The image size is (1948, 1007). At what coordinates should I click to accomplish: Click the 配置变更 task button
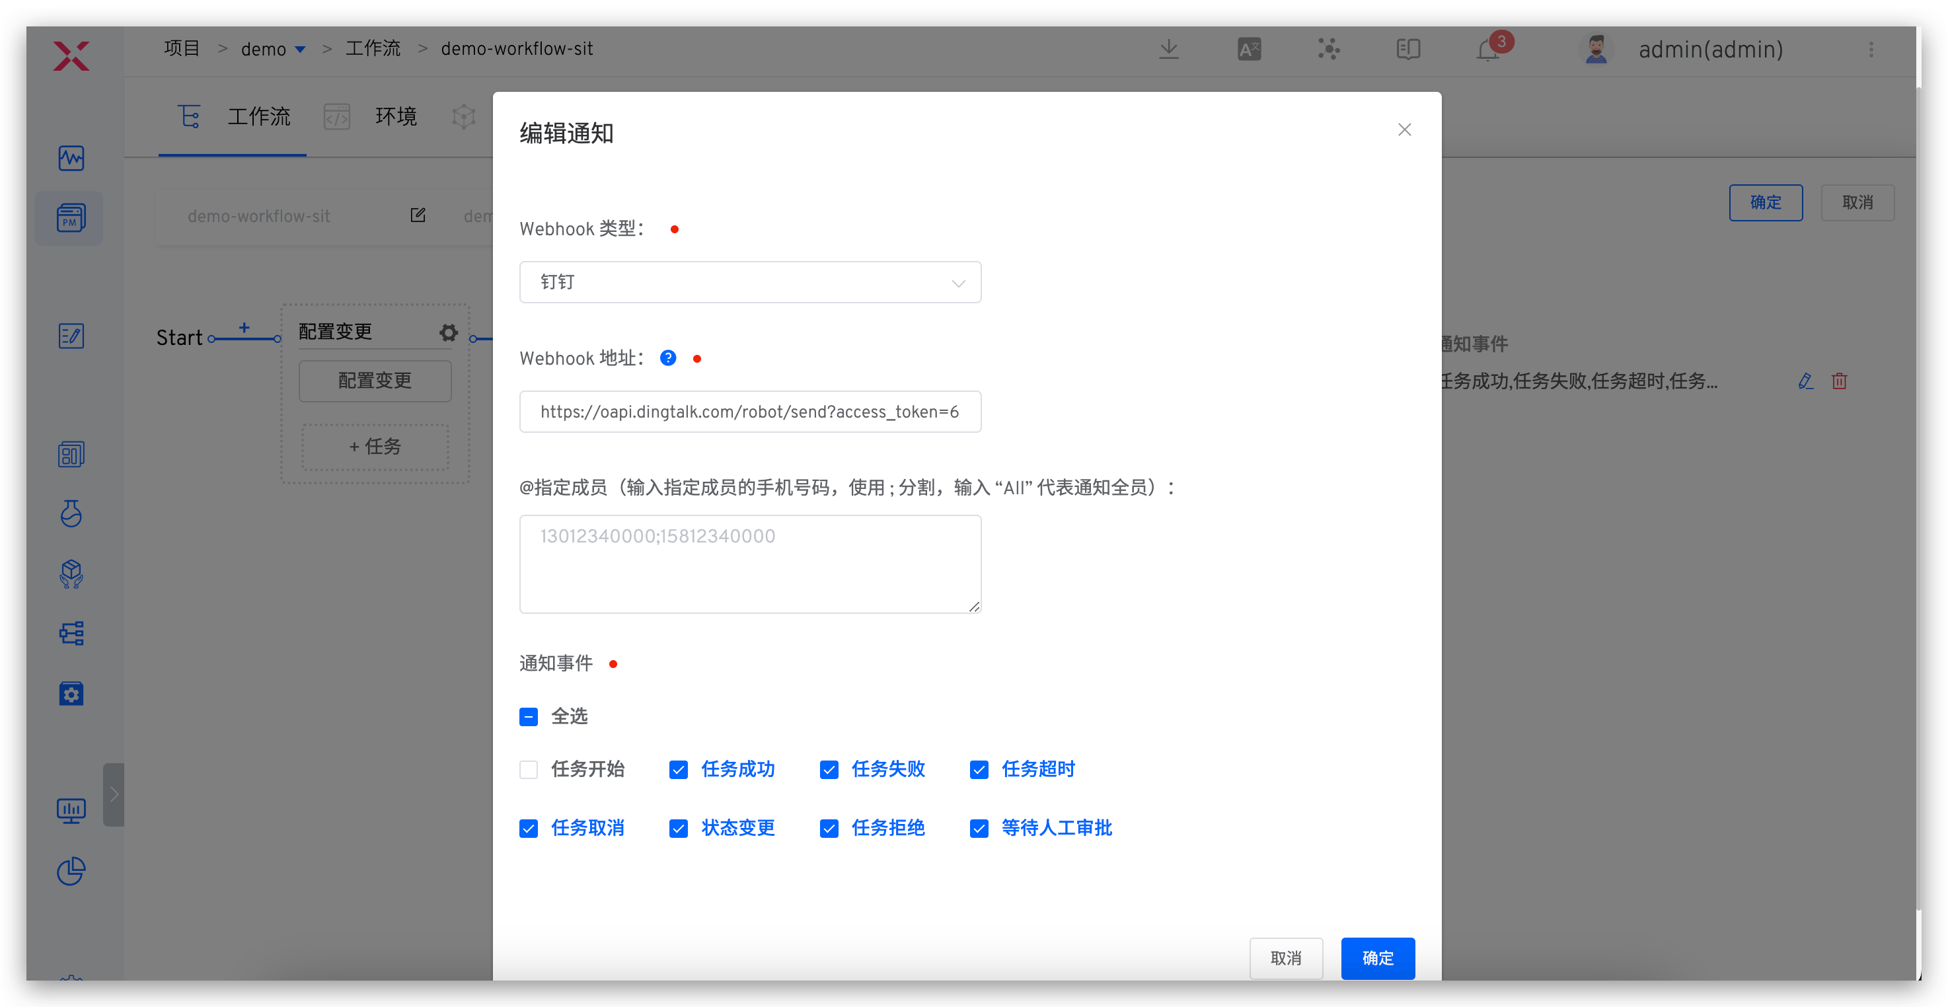click(x=375, y=381)
